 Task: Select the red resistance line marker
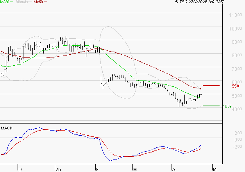[211, 85]
